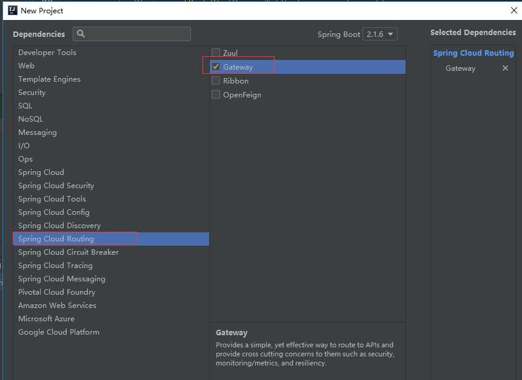Click the highlighted Gateway row label
This screenshot has width=522, height=380.
point(238,67)
